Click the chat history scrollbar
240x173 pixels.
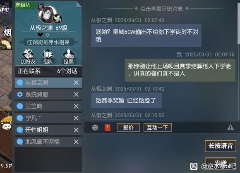click(239, 24)
